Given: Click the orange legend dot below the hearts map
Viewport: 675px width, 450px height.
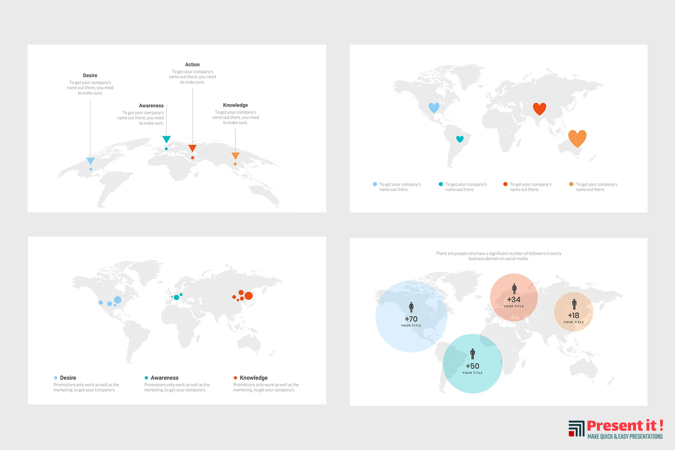Looking at the screenshot, I should click(571, 184).
